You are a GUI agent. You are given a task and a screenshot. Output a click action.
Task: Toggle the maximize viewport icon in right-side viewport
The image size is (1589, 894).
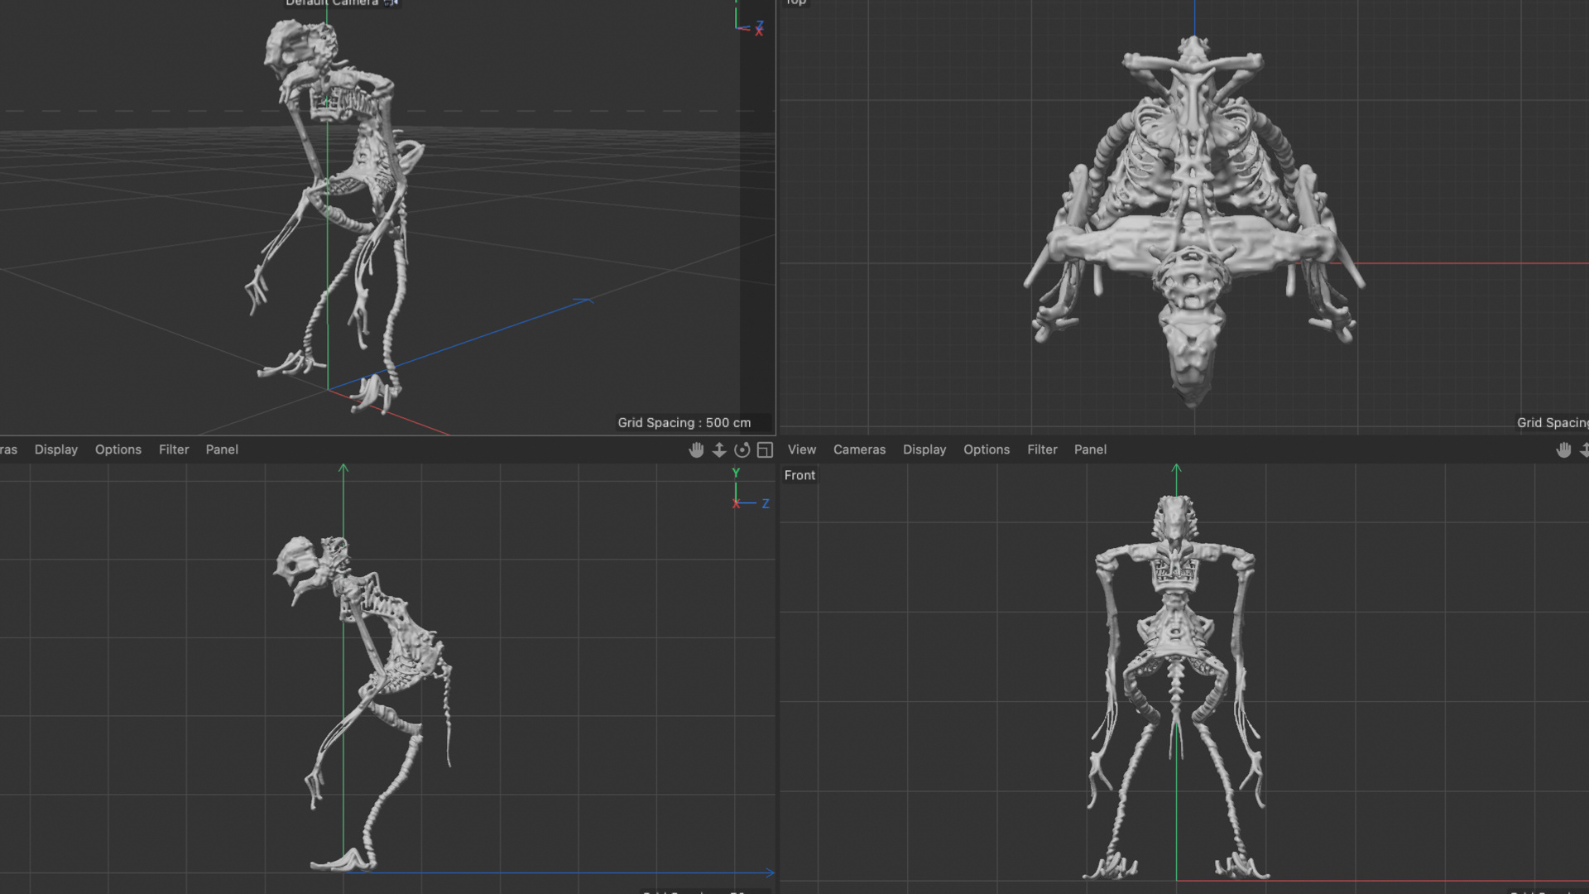(x=765, y=449)
